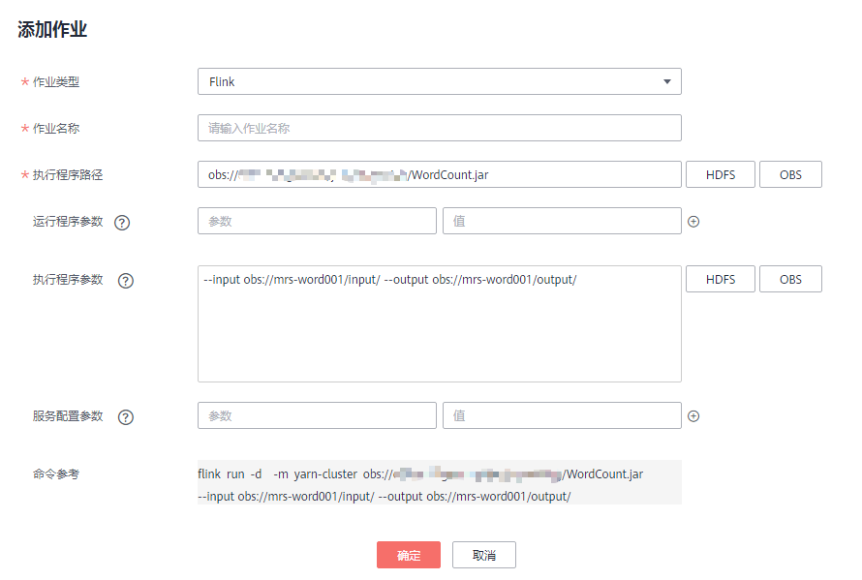This screenshot has width=862, height=580.
Task: Confirm the job with 确定 button
Action: [x=409, y=555]
